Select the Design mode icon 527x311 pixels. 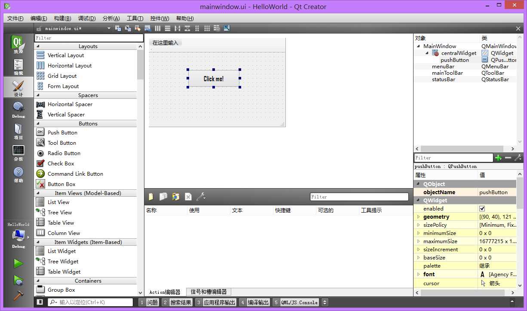click(18, 88)
